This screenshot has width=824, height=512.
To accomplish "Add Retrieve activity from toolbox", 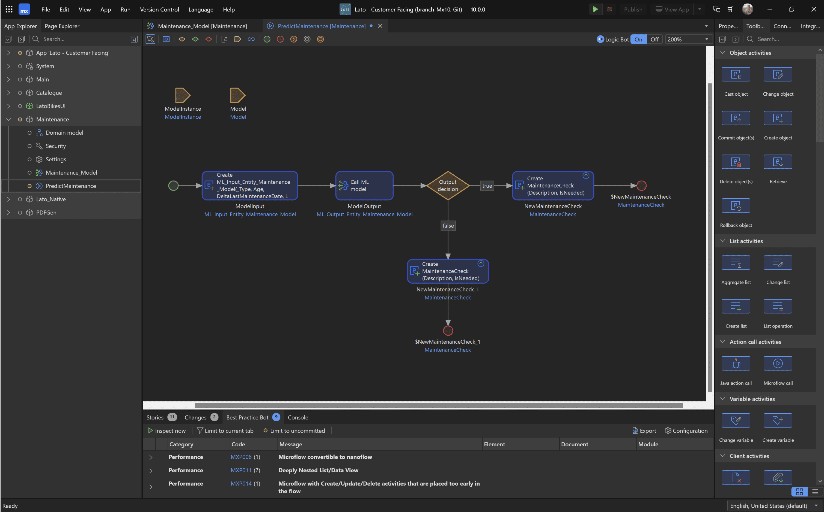I will tap(778, 162).
